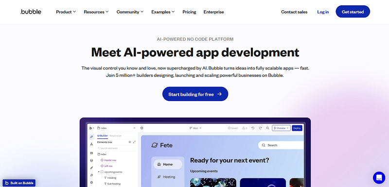Click the Contact sales link
The image size is (389, 187).
[294, 12]
